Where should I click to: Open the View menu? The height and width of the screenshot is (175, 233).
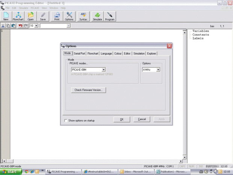tap(44, 8)
